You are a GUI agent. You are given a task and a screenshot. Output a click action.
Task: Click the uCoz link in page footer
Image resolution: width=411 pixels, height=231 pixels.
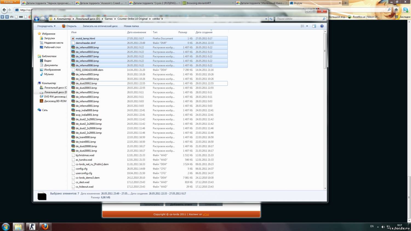click(x=206, y=214)
